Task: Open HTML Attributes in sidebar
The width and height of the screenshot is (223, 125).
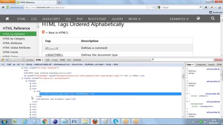Action: [x=13, y=43]
